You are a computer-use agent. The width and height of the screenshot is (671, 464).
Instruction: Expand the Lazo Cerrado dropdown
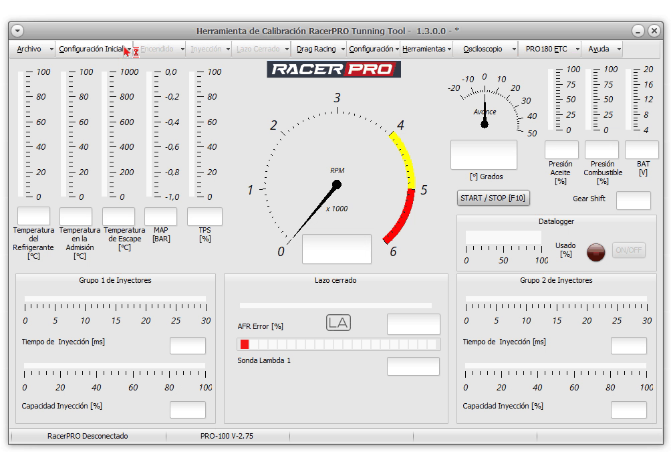point(287,49)
